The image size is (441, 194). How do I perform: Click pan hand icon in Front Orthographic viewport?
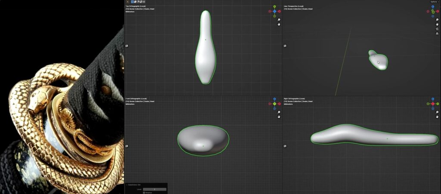[x=279, y=117]
